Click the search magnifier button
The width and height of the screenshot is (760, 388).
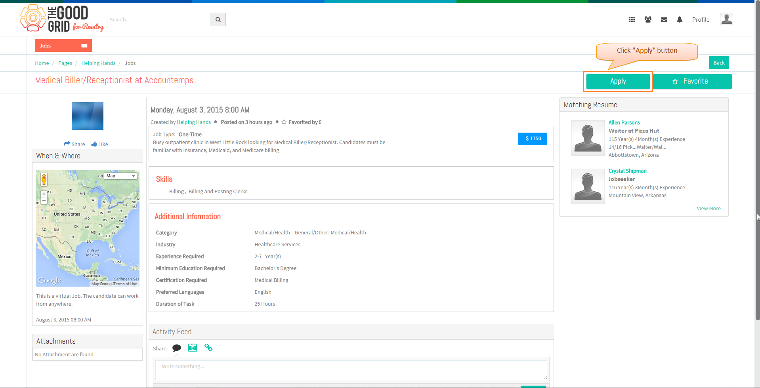click(218, 19)
